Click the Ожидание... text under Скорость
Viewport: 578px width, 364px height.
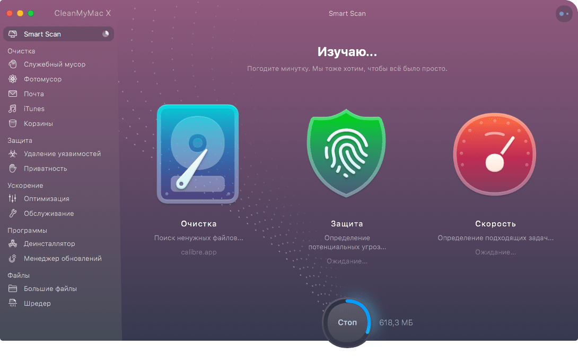tap(495, 252)
